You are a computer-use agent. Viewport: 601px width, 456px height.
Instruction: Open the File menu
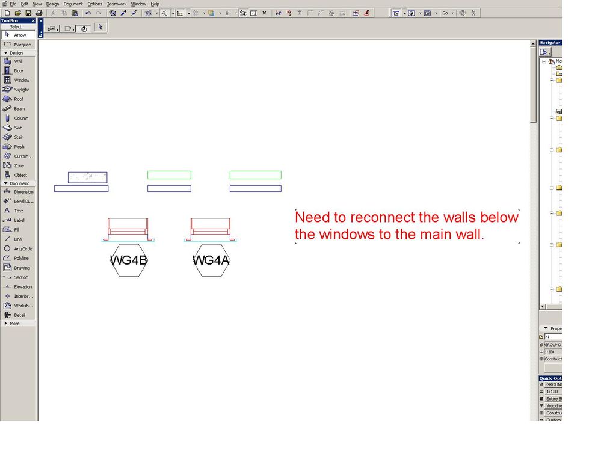[13, 4]
